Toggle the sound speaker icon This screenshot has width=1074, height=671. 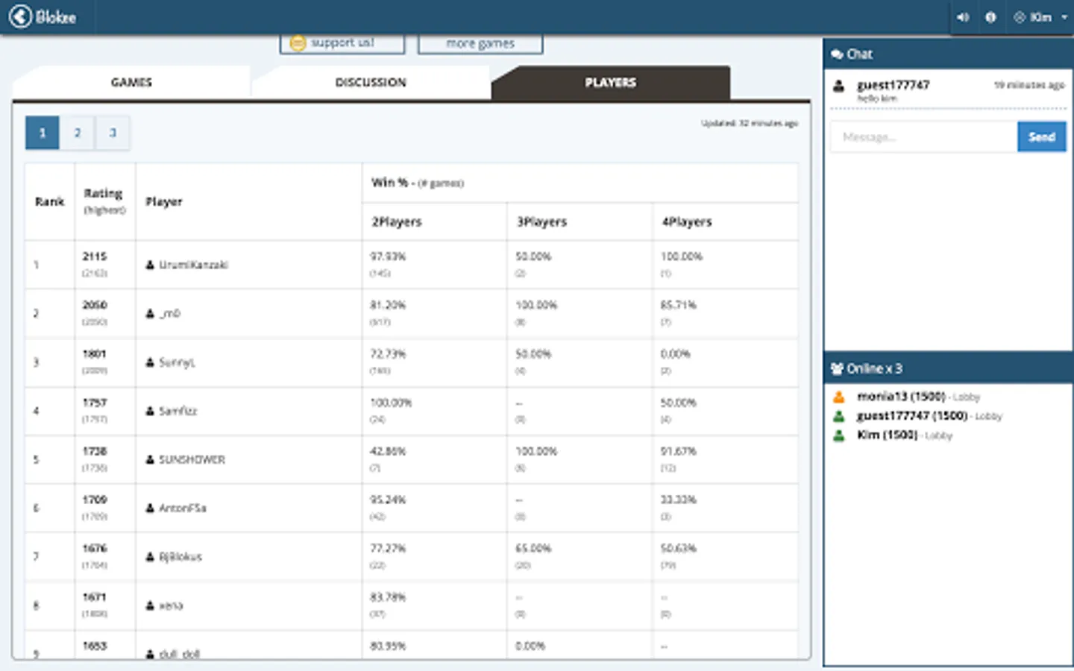(963, 17)
